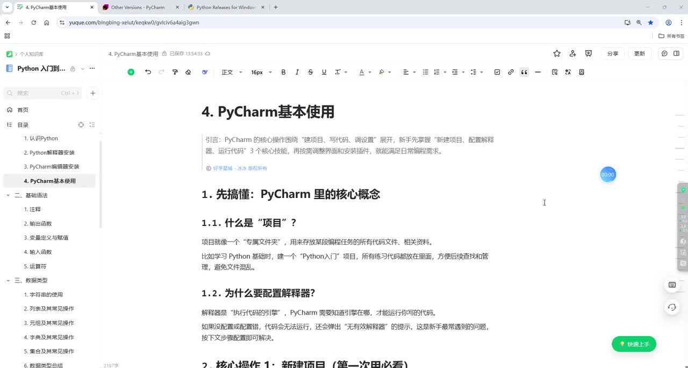Clear formatting with the eraser icon
688x368 pixels.
click(x=188, y=72)
